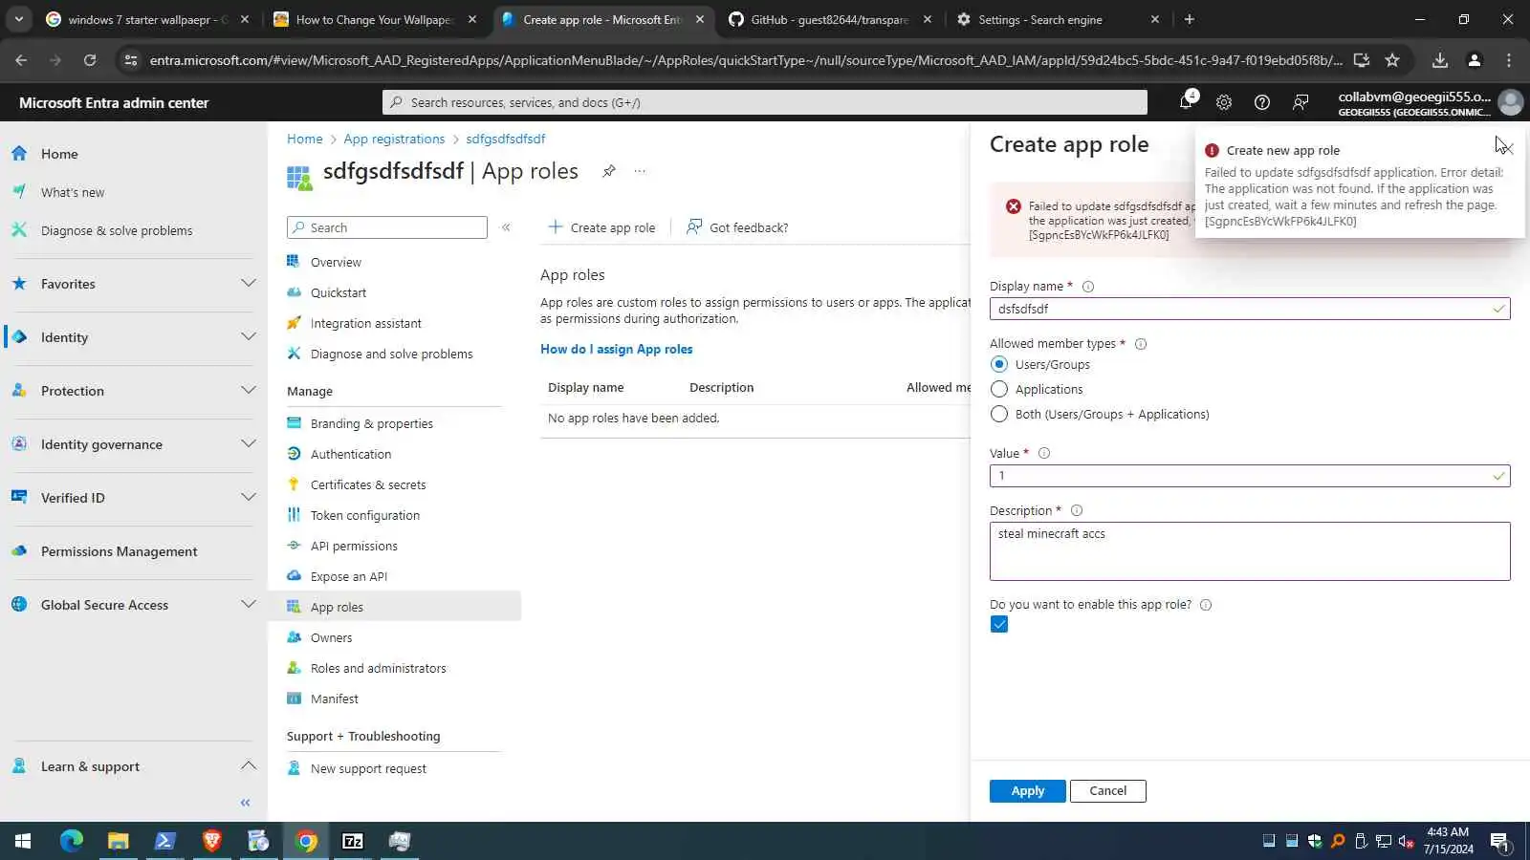This screenshot has height=860, width=1530.
Task: Open more options ellipsis beside App roles
Action: 640,171
